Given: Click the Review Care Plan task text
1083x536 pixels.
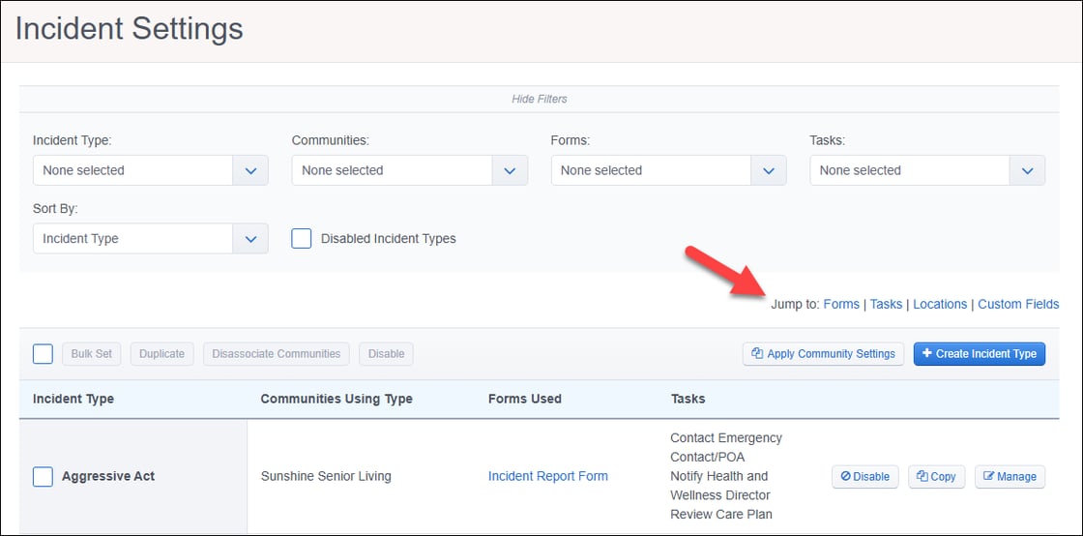Looking at the screenshot, I should coord(721,514).
